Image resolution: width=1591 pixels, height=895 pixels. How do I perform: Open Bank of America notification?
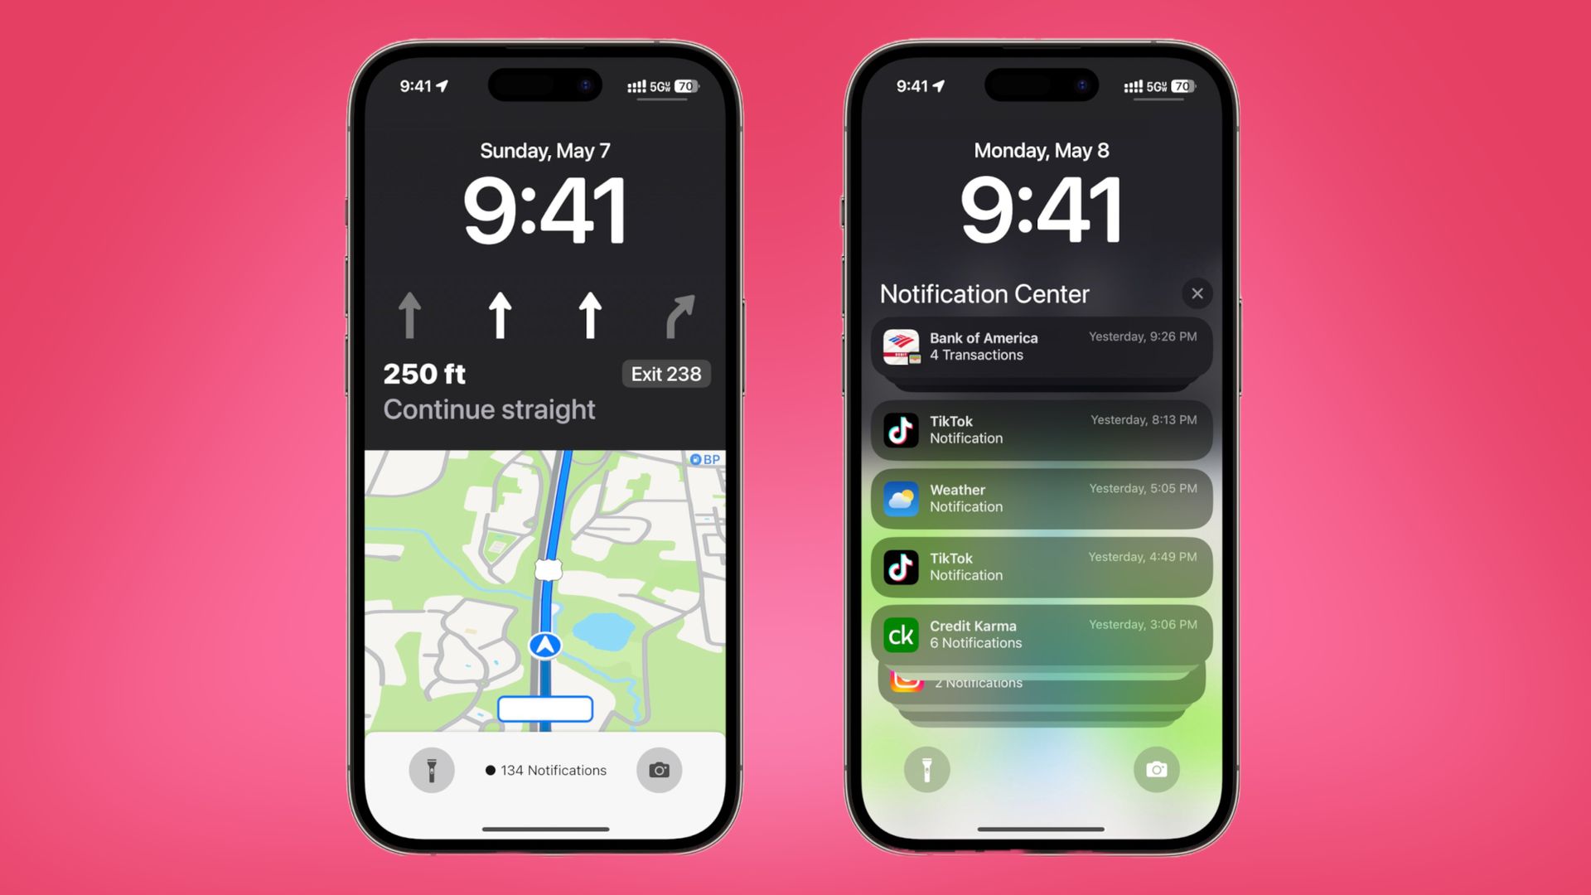click(1042, 347)
